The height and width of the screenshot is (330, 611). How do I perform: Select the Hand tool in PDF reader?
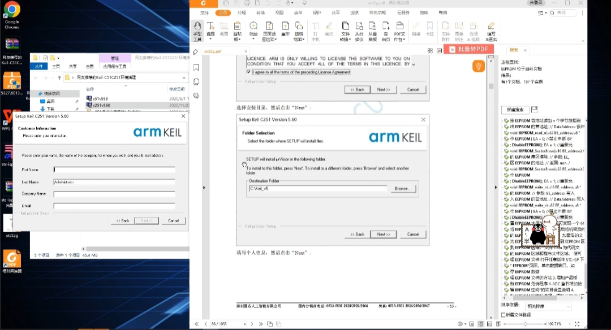point(197,31)
